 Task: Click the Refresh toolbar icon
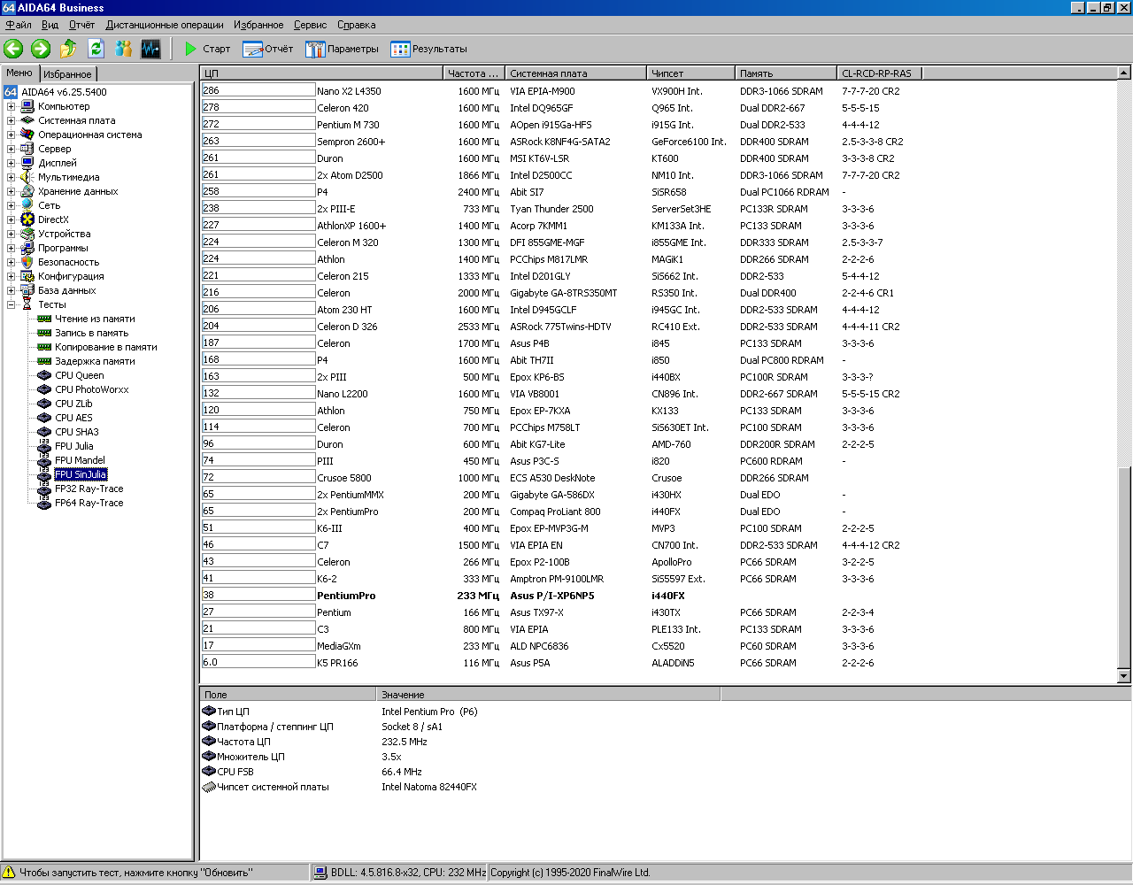pos(96,49)
